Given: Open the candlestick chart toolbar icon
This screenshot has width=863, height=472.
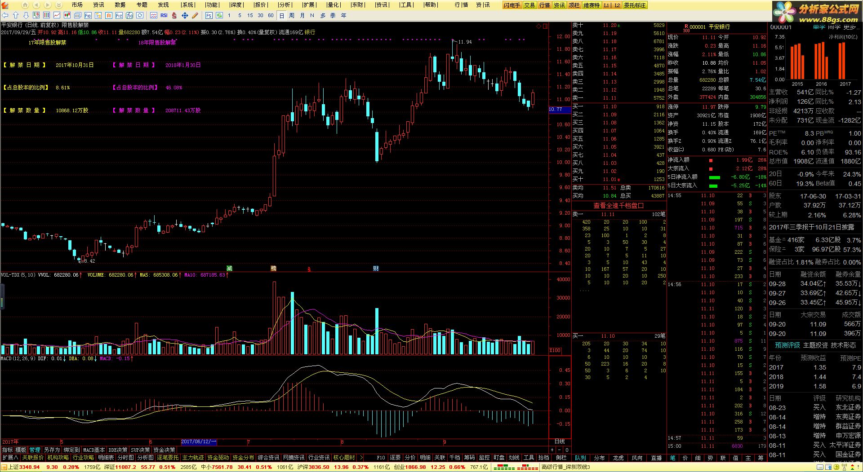Looking at the screenshot, I should 67,15.
